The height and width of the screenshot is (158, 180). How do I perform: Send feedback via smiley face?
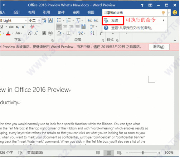pyautogui.click(x=175, y=12)
